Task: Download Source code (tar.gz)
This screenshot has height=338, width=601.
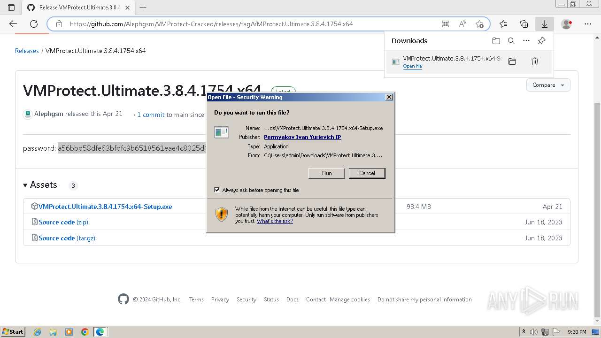Action: pos(67,238)
